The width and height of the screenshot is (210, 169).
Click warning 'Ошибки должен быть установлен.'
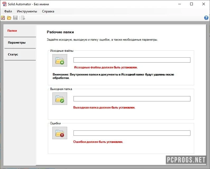pyautogui.click(x=98, y=142)
